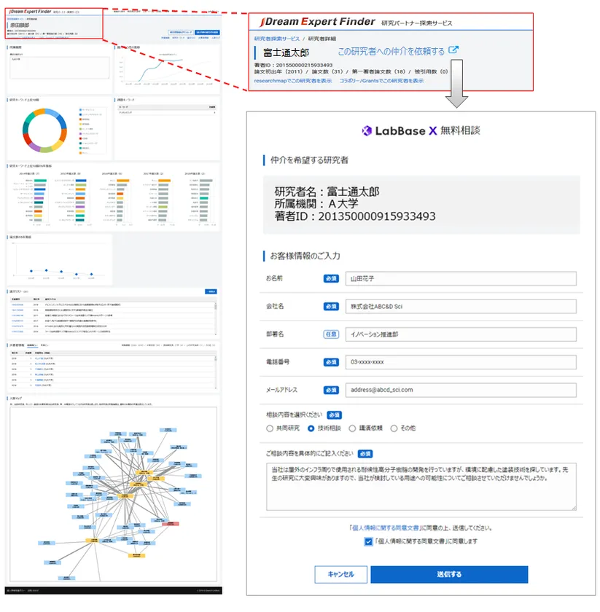Click the underlined first tab beside 共著者情報
Viewport: 600px width, 612px height.
[x=32, y=345]
